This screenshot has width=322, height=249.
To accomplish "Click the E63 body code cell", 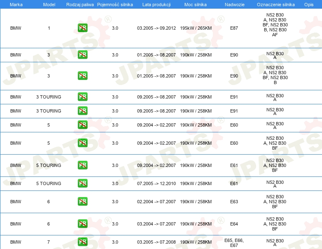I will pyautogui.click(x=234, y=202).
